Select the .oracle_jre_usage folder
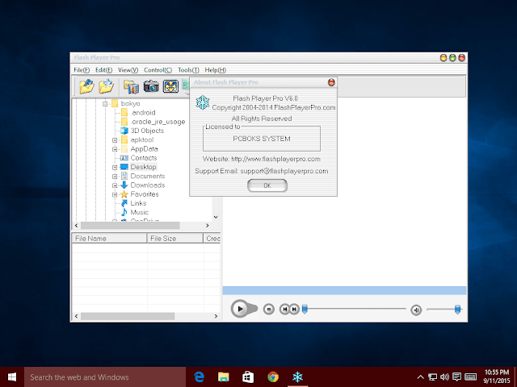 158,122
